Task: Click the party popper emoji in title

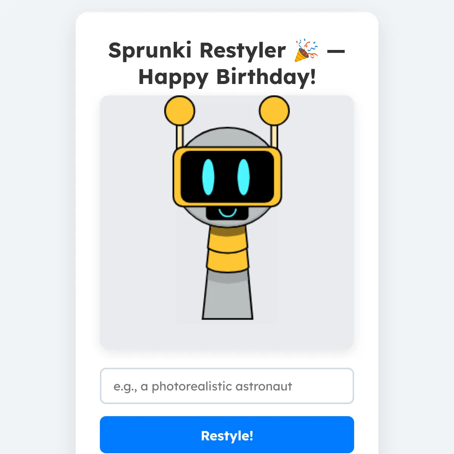Action: [306, 50]
